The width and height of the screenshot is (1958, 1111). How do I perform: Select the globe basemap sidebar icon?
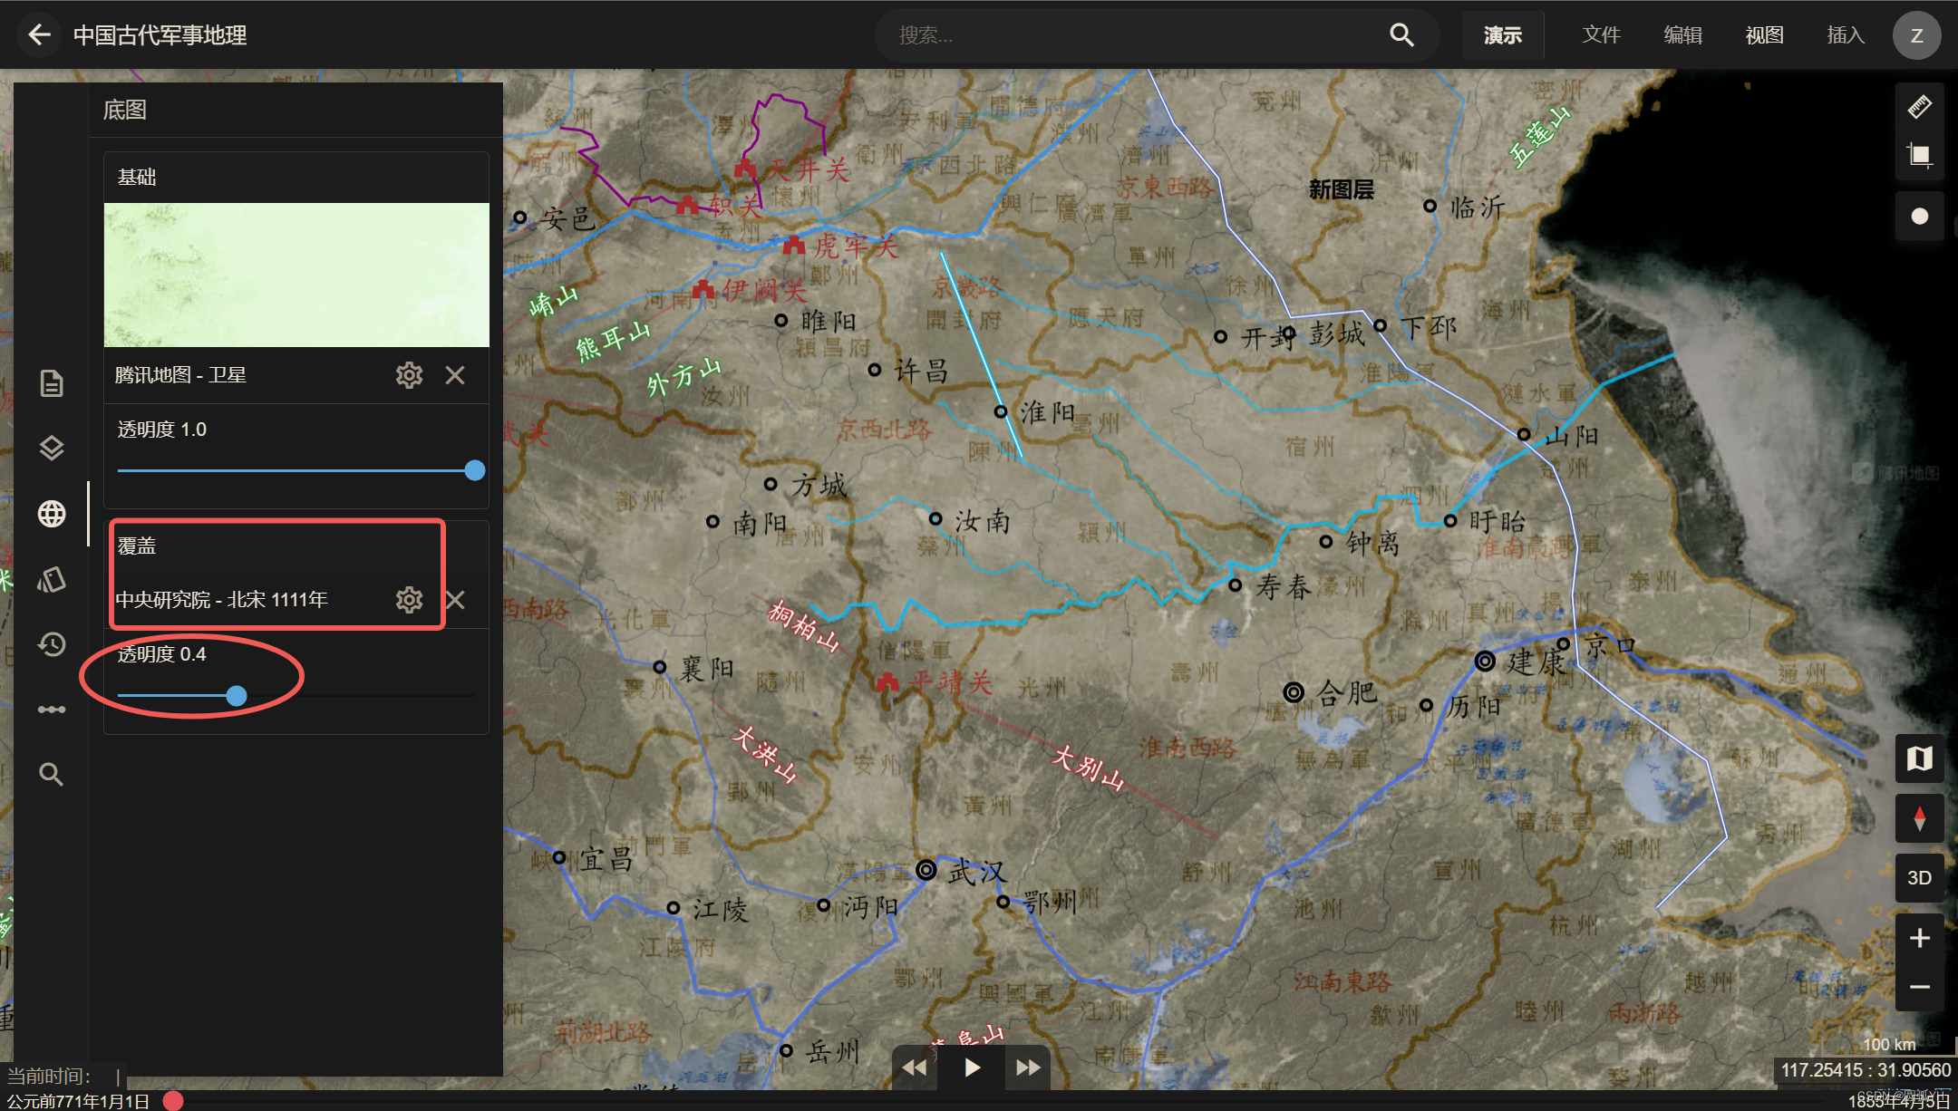pyautogui.click(x=52, y=514)
